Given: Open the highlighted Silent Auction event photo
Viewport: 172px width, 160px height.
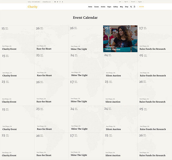Looking at the screenshot, I should [x=120, y=38].
